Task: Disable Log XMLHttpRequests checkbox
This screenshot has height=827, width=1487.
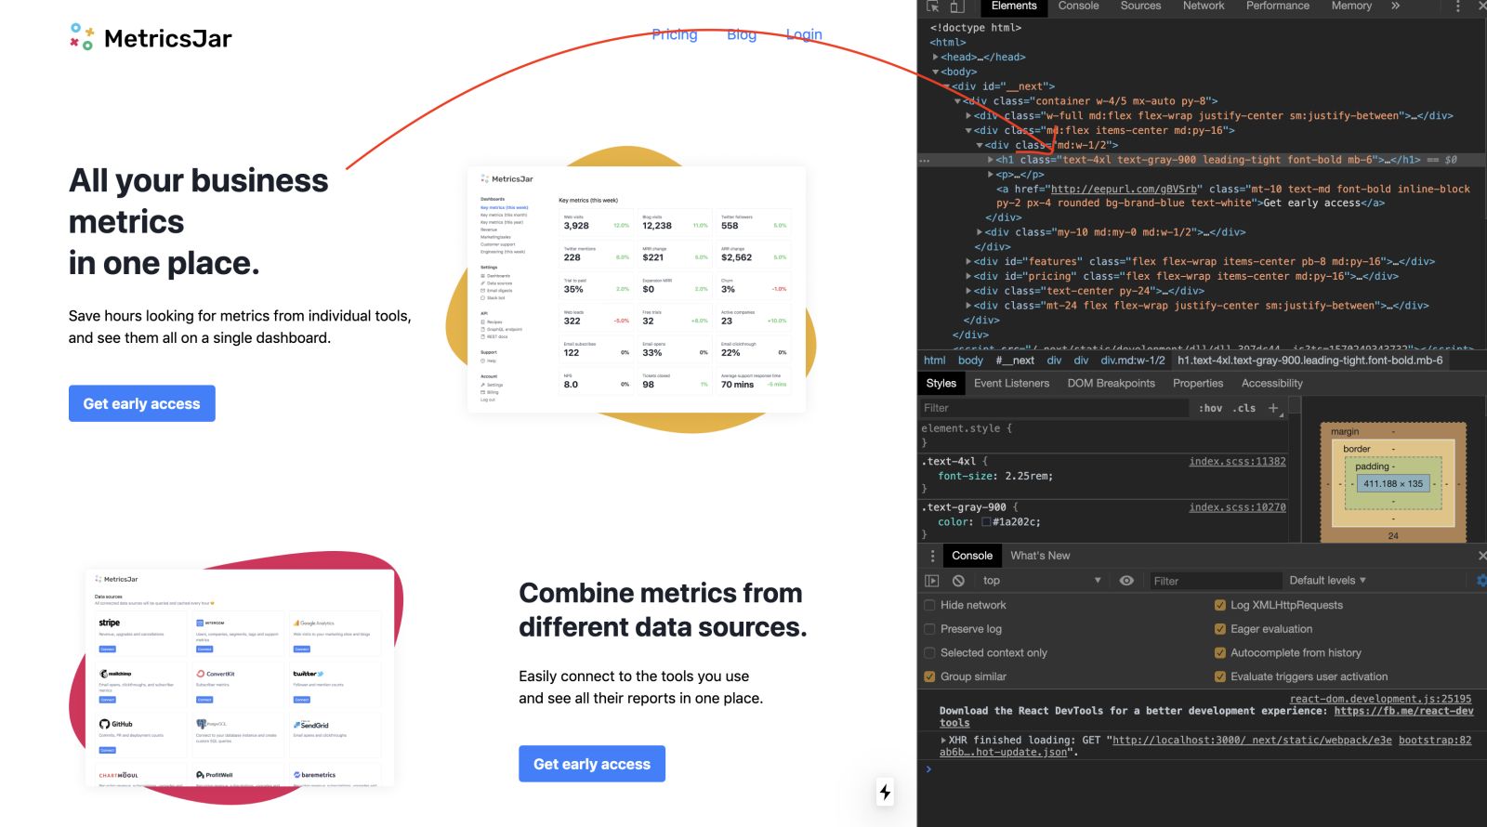Action: (x=1220, y=605)
